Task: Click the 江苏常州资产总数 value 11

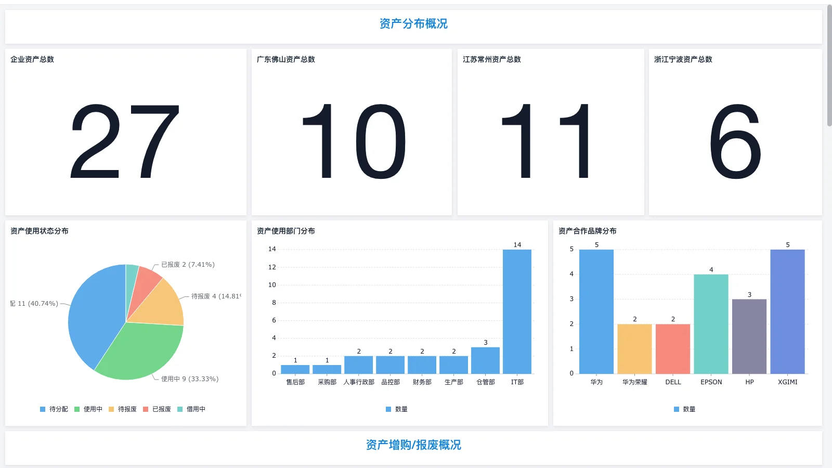Action: point(546,141)
